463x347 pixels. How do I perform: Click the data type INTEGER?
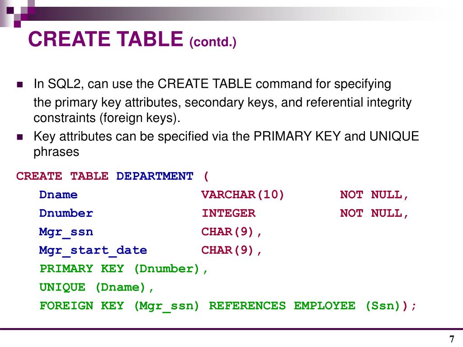pos(228,213)
